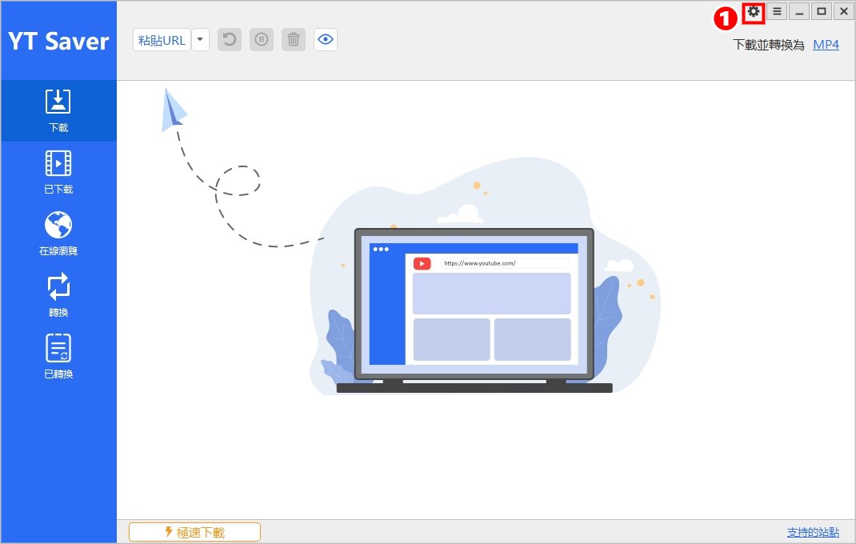
Task: Maximize the YT Saver window
Action: point(822,11)
